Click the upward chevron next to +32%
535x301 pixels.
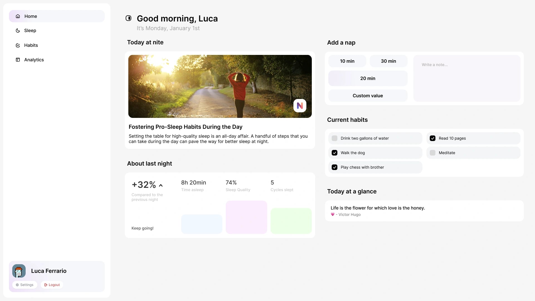coord(161,185)
